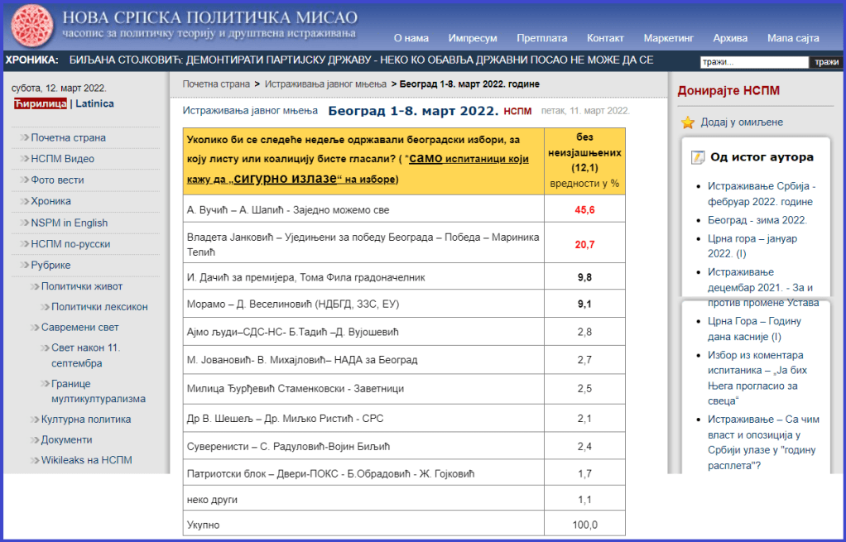Click the NSPM rosette logo icon
Image resolution: width=846 pixels, height=542 pixels.
(31, 26)
